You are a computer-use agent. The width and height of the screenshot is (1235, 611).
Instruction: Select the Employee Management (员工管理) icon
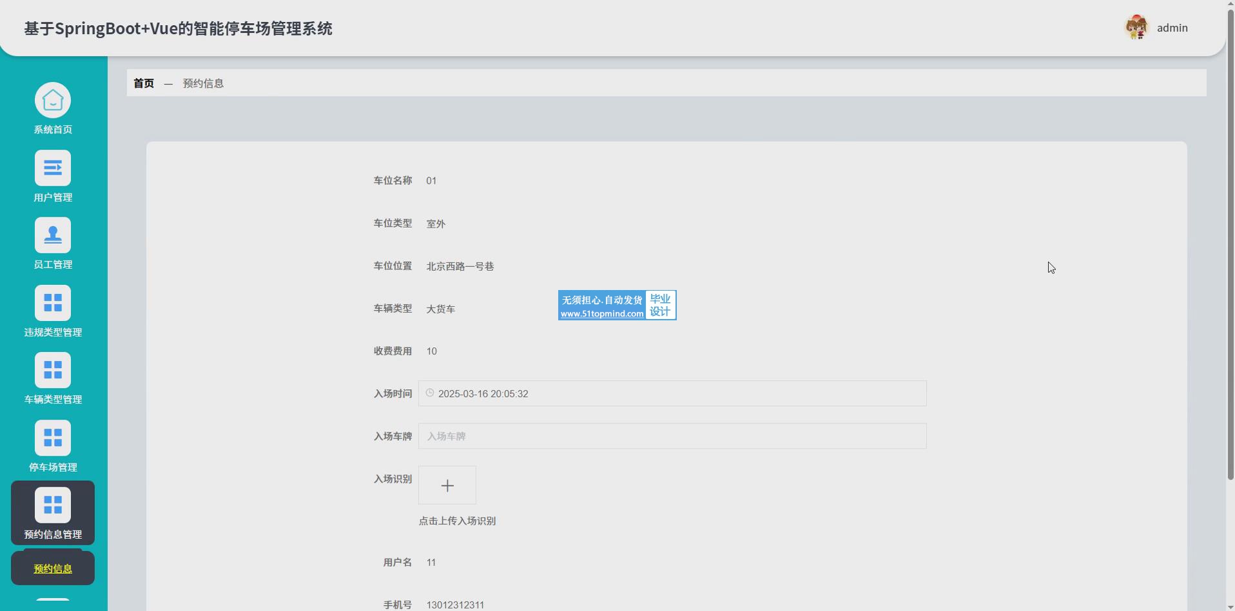point(53,235)
